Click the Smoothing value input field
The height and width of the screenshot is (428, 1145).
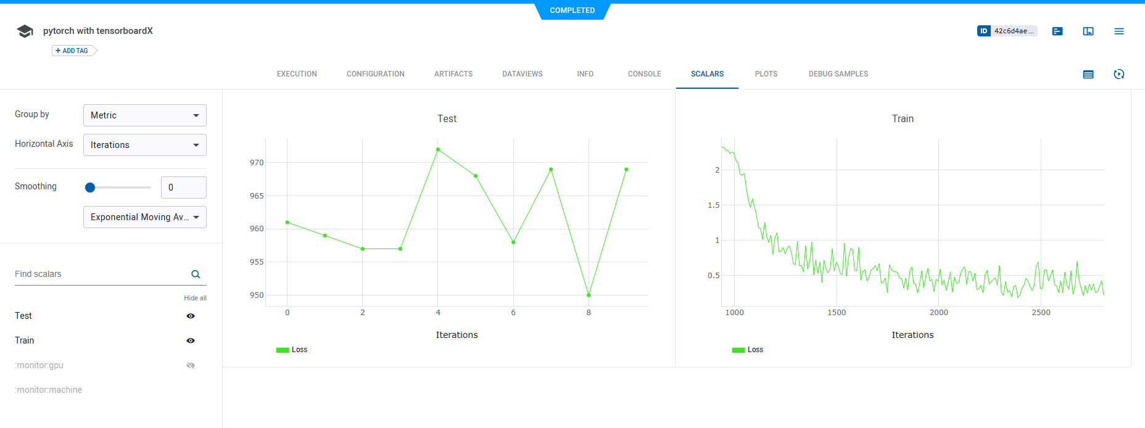[184, 187]
